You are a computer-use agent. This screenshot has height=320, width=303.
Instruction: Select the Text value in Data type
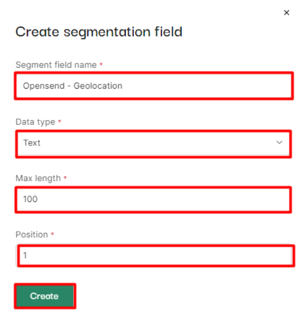(32, 143)
